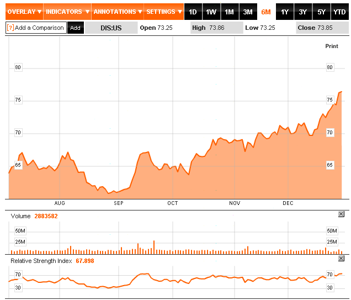Screen dimensions: 351x300
Task: Close the Relative Strength Index panel
Action: point(341,259)
